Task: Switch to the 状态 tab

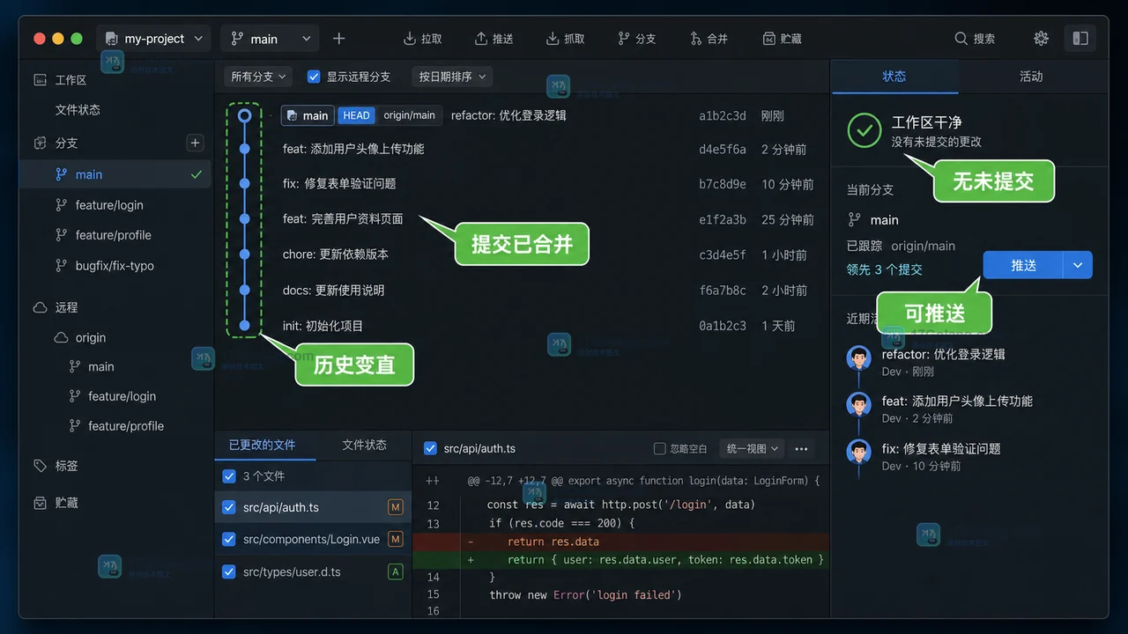Action: tap(894, 77)
